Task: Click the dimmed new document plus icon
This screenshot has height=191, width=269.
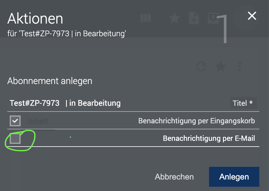Action: (194, 18)
